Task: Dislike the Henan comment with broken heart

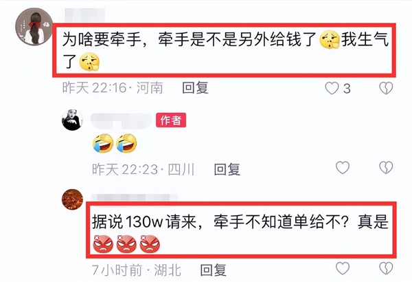Action: coord(386,88)
